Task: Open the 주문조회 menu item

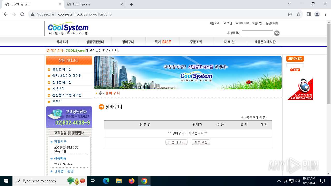Action: (x=196, y=42)
